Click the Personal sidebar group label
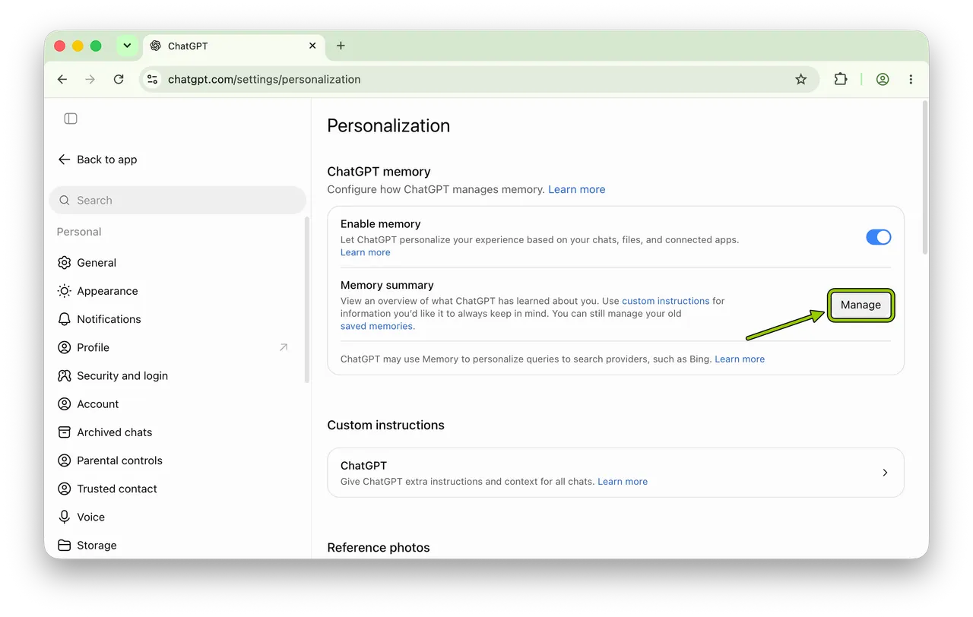Screen dimensions: 973x617 79,232
